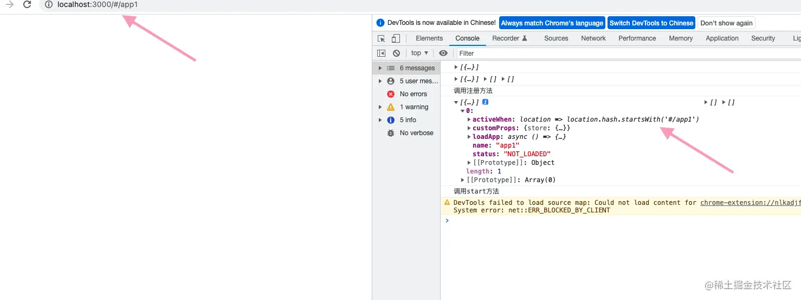Click Switch DevTools to Chinese button
The image size is (801, 300).
(651, 23)
